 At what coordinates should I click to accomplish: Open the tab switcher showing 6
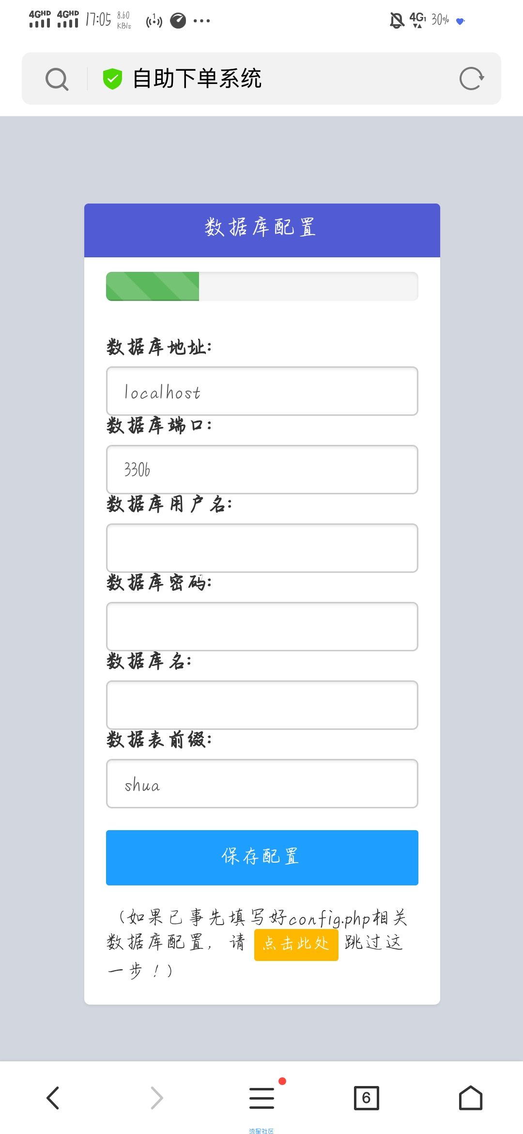click(367, 1098)
